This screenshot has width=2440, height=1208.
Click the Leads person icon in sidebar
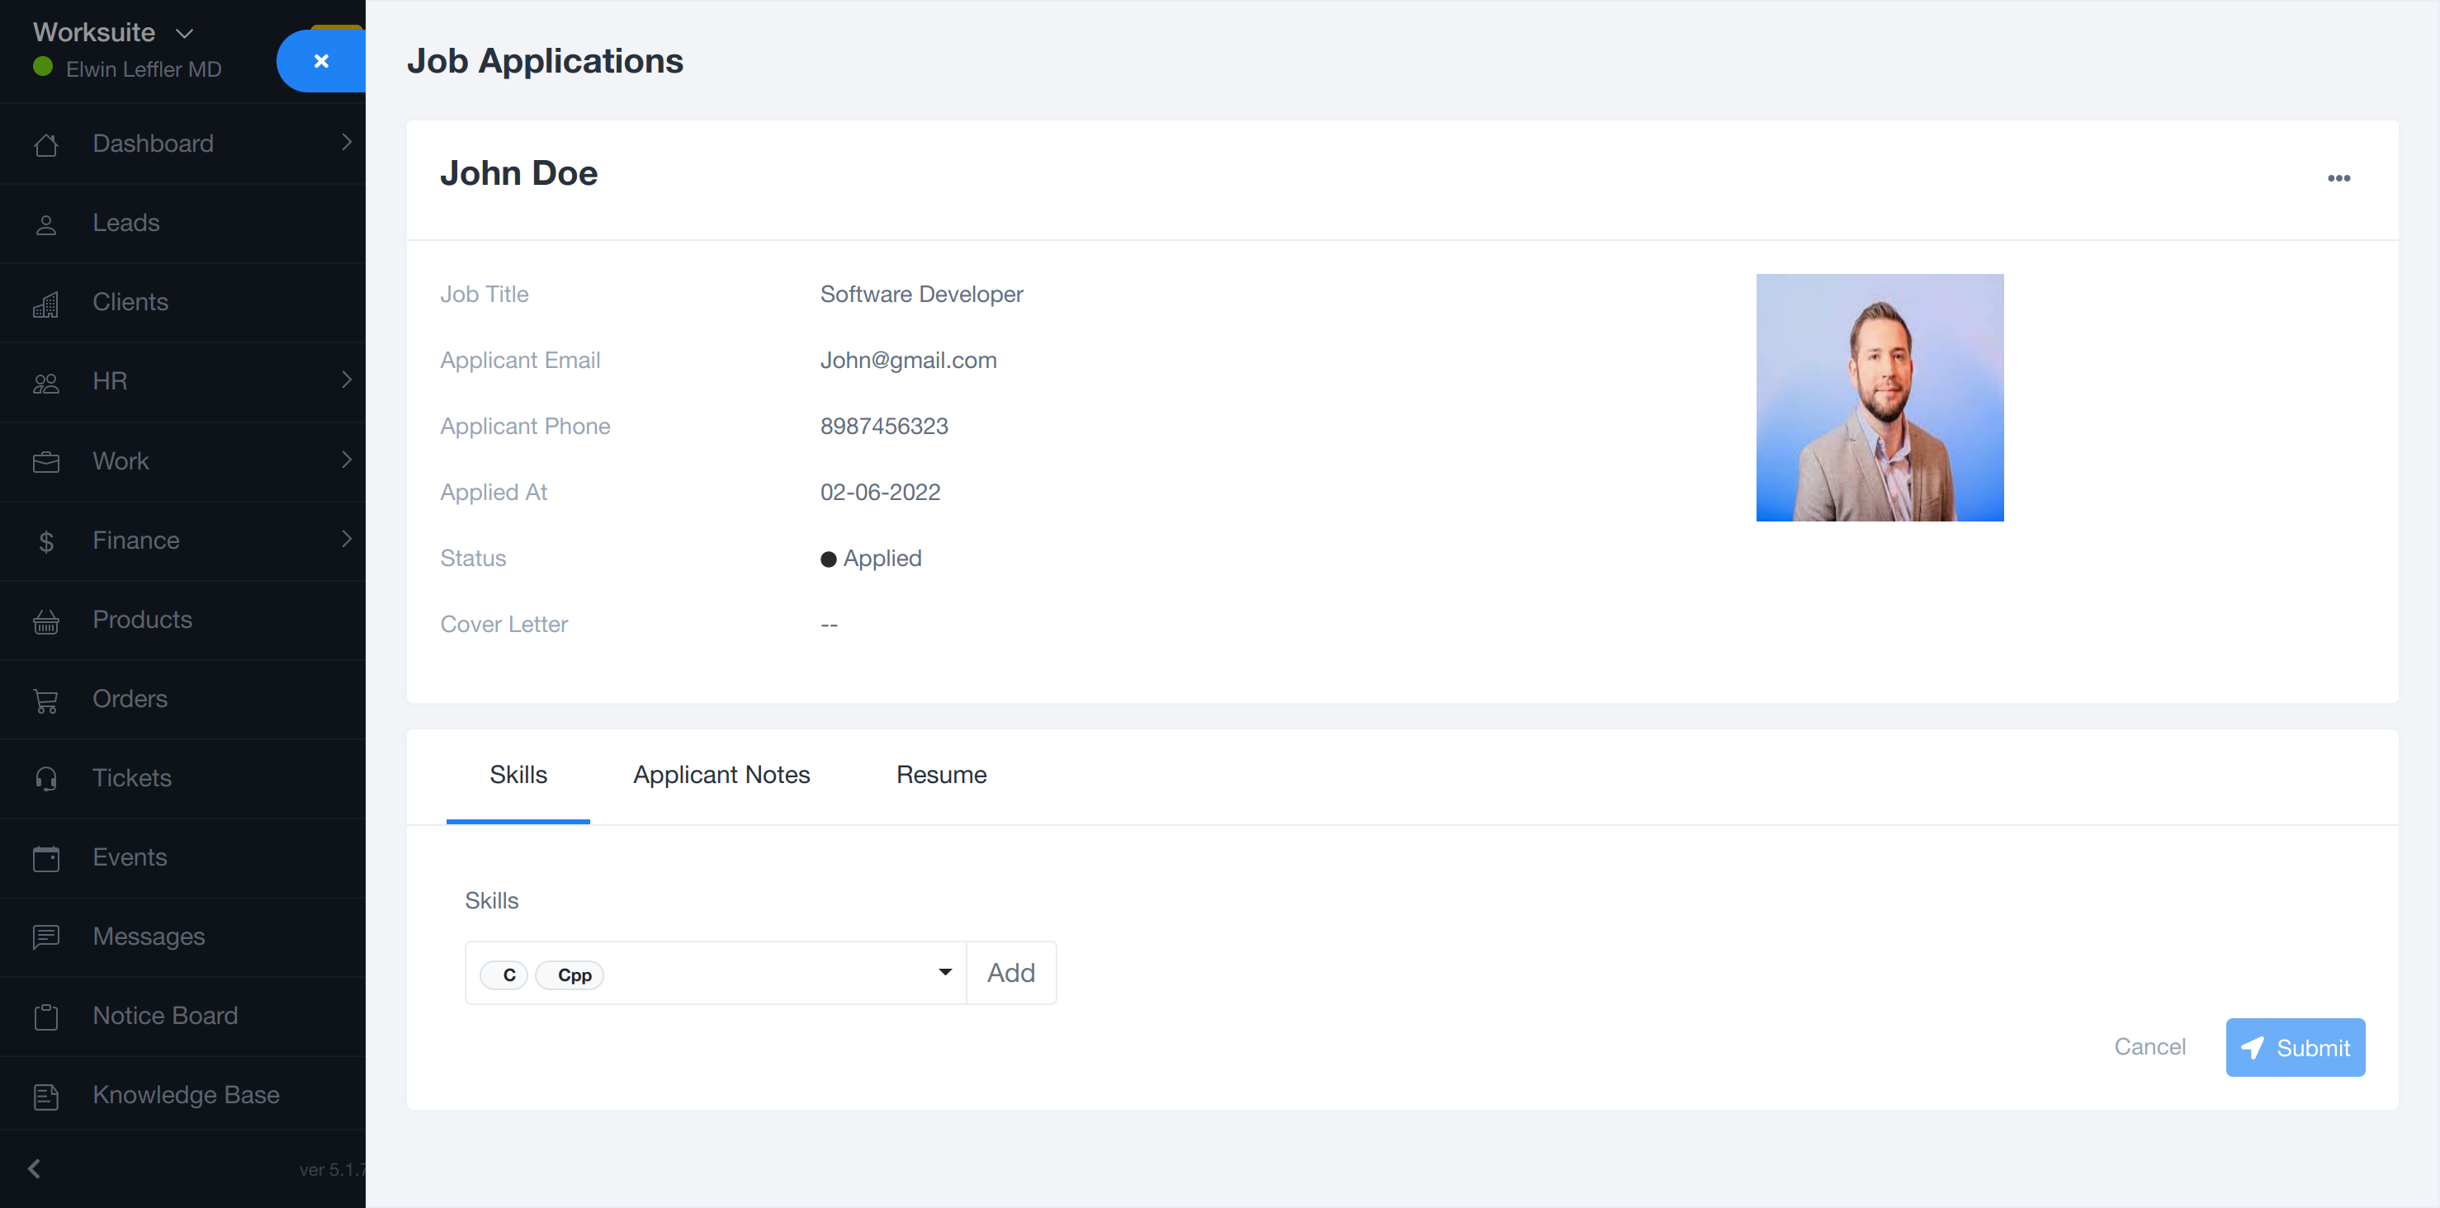click(45, 224)
